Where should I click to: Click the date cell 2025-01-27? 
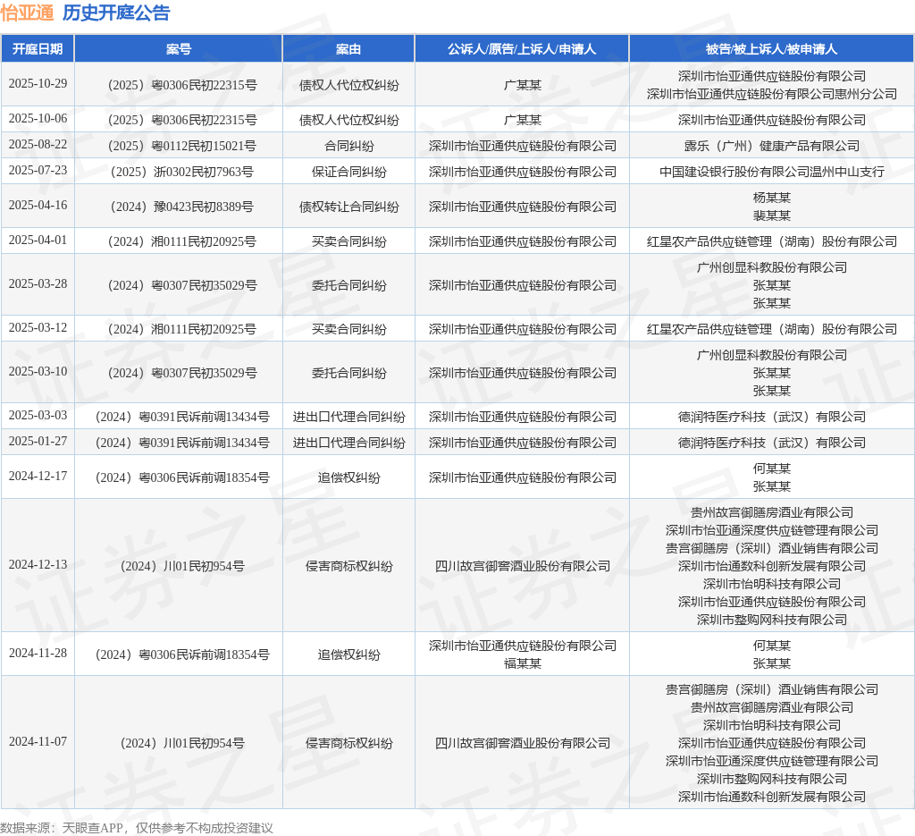pos(38,441)
